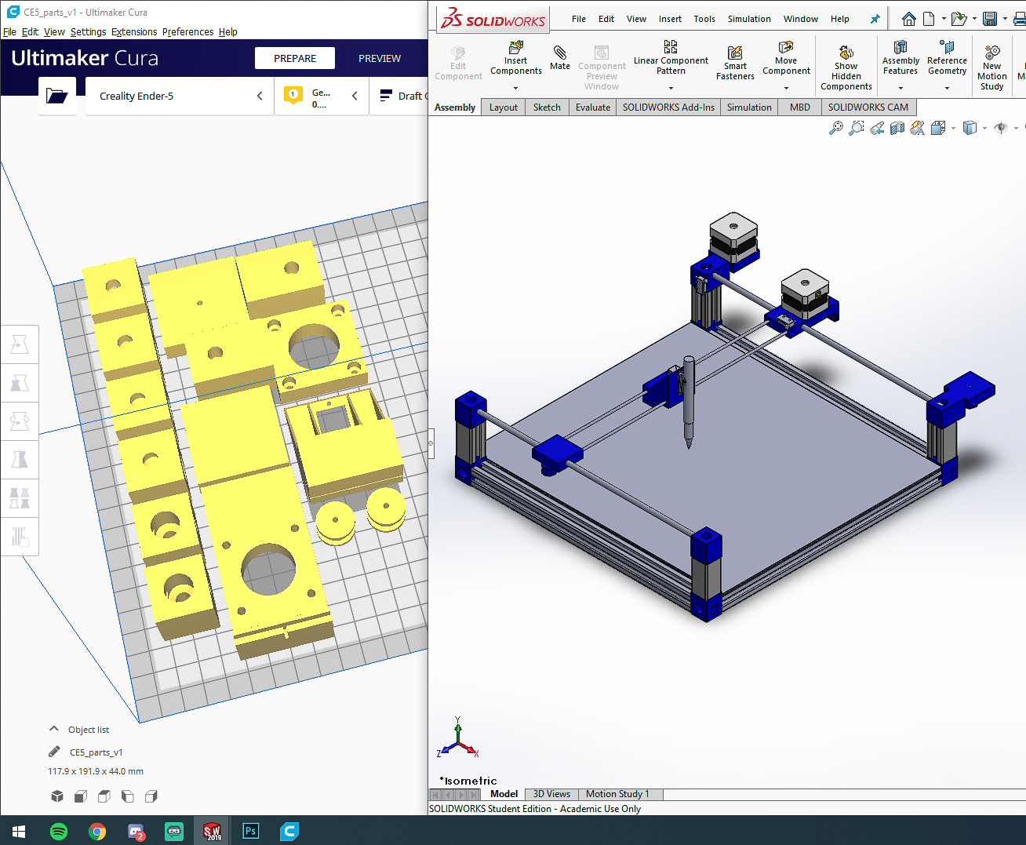This screenshot has height=845, width=1026.
Task: Switch to SOLIDWORKS Add-Ins tab
Action: [668, 107]
